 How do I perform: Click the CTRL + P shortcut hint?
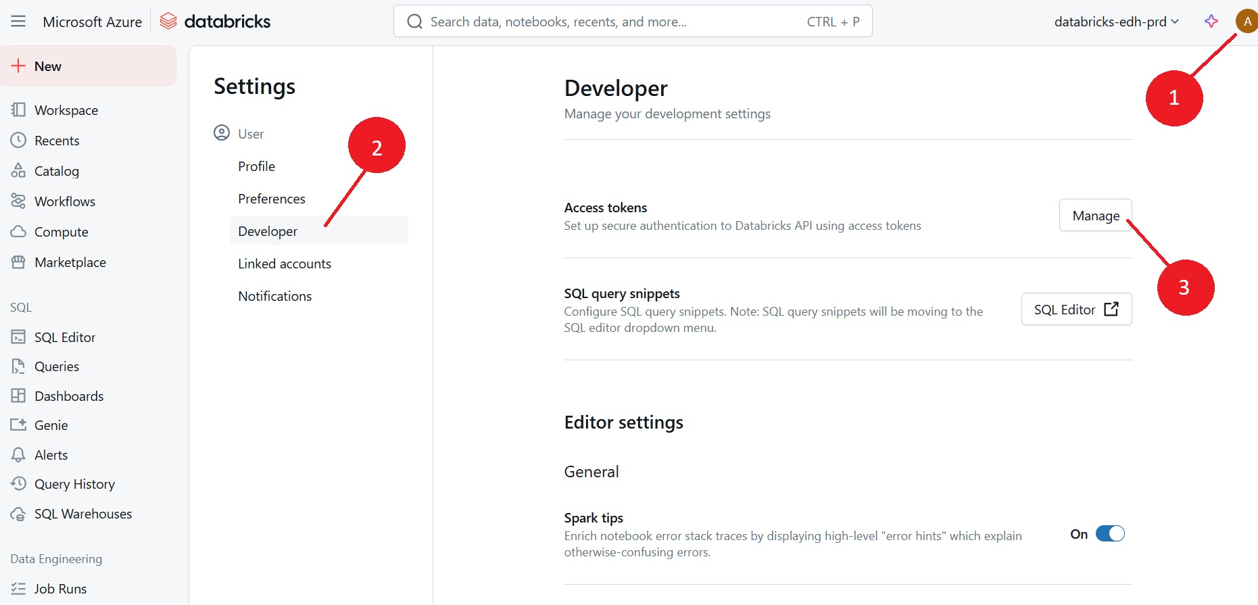click(x=833, y=22)
